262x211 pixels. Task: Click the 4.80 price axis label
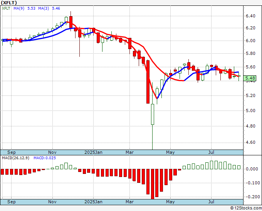(250, 126)
